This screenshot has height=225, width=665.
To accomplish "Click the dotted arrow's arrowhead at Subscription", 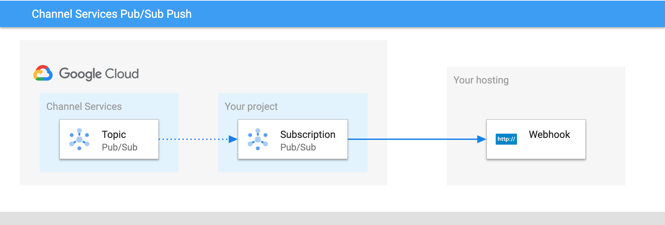I will tap(233, 139).
